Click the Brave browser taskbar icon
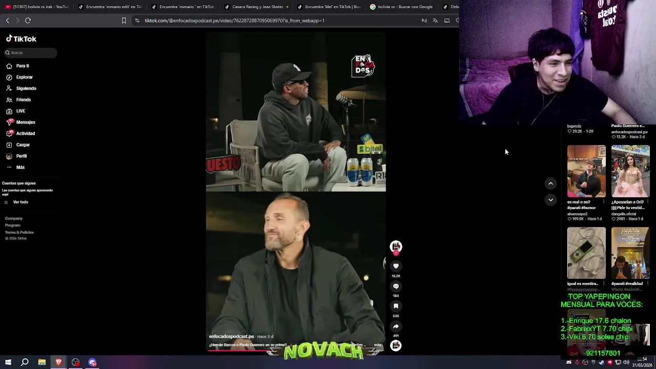This screenshot has width=656, height=369. 58,362
